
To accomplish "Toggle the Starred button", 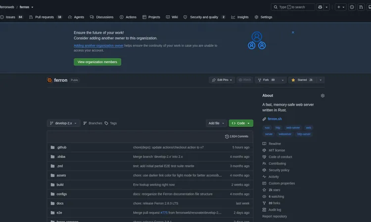I will point(302,80).
